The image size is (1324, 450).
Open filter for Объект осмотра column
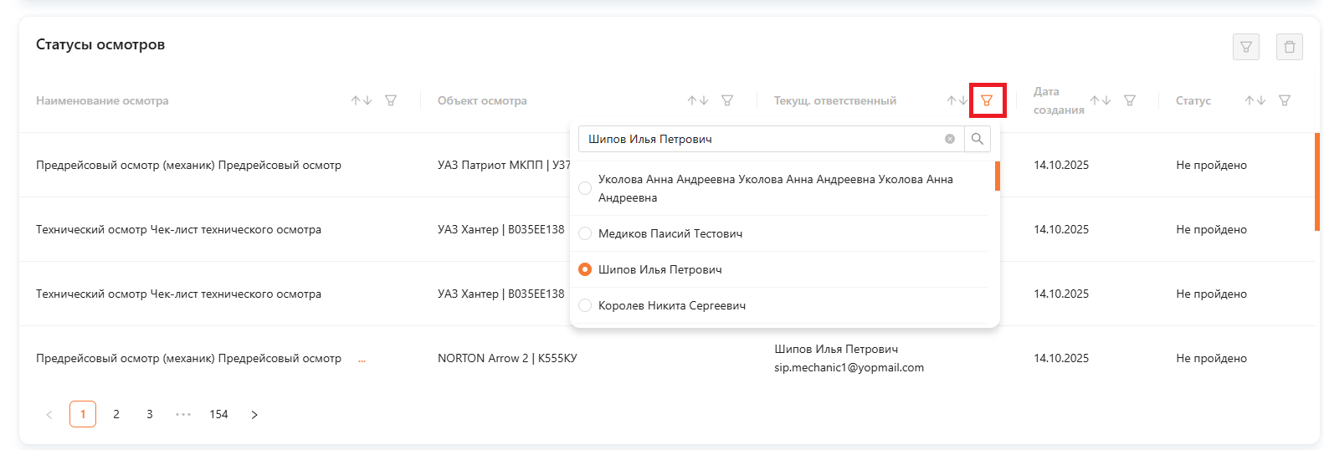727,100
